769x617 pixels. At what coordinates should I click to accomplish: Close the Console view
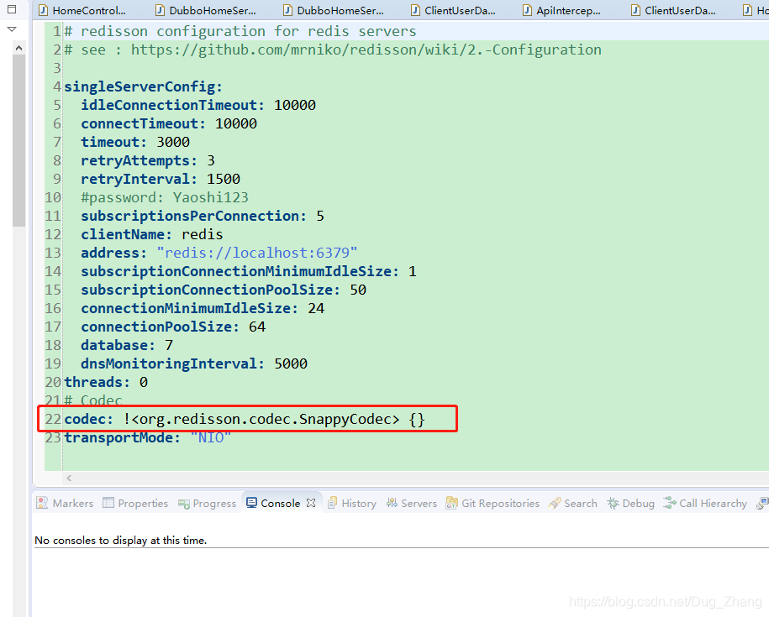click(311, 503)
